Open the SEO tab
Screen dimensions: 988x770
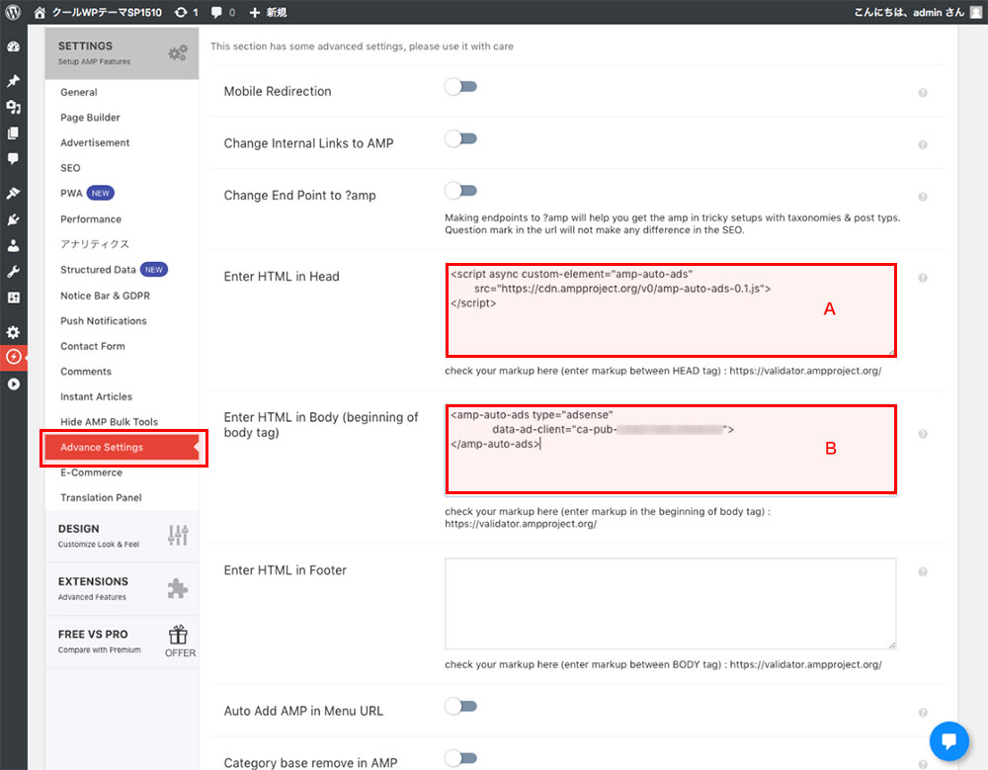pos(70,168)
